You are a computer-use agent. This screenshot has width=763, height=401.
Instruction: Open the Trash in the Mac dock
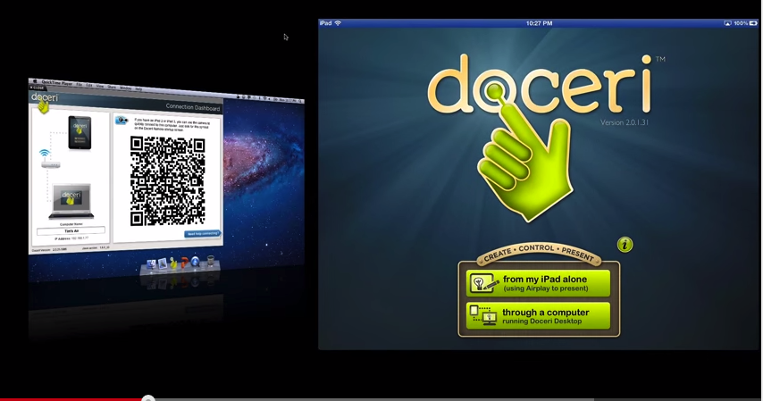(x=211, y=261)
